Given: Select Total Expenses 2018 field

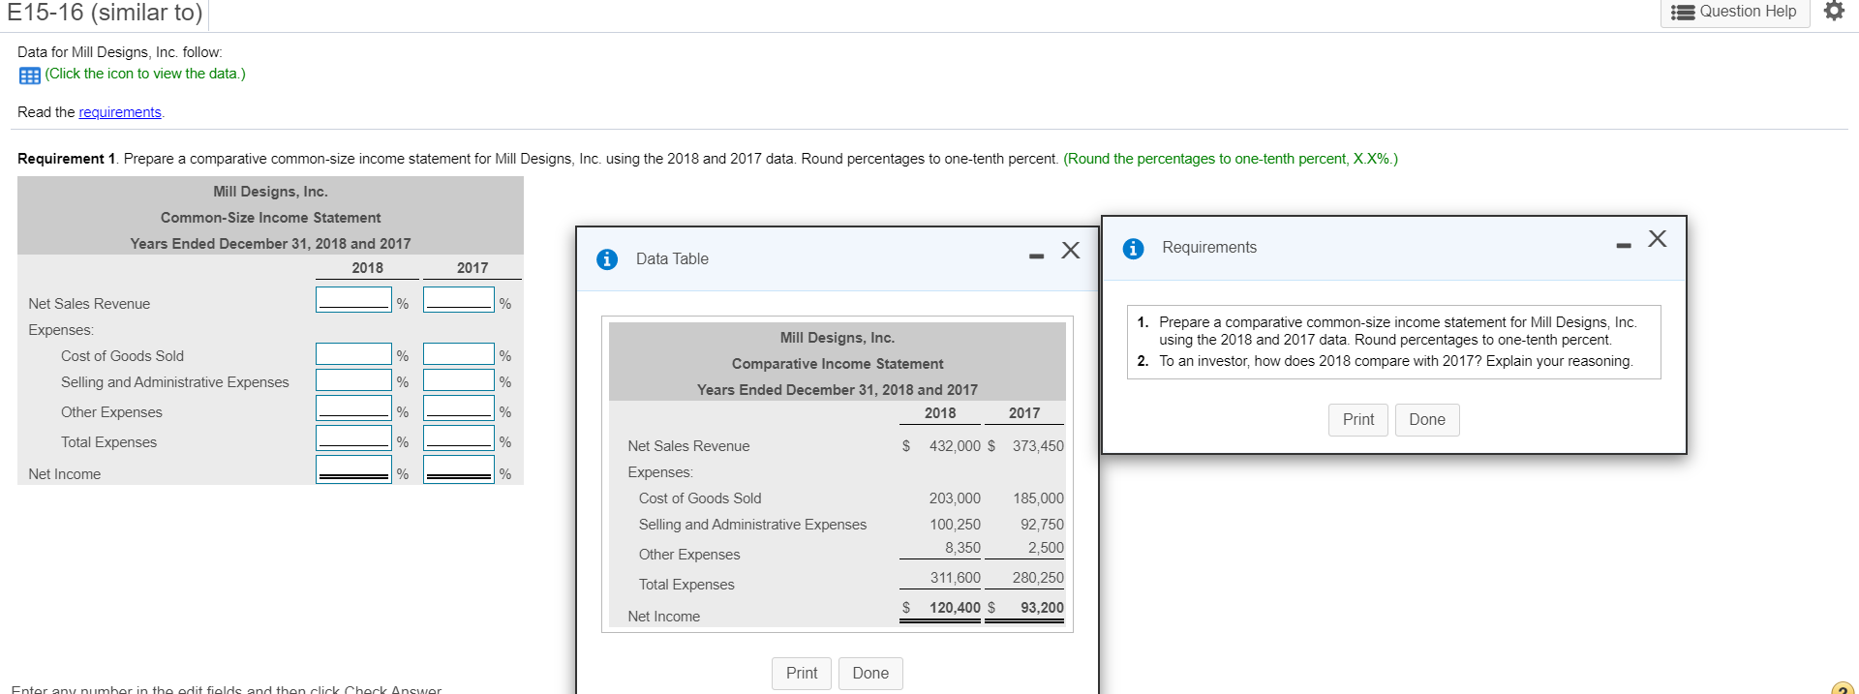Looking at the screenshot, I should click(353, 438).
